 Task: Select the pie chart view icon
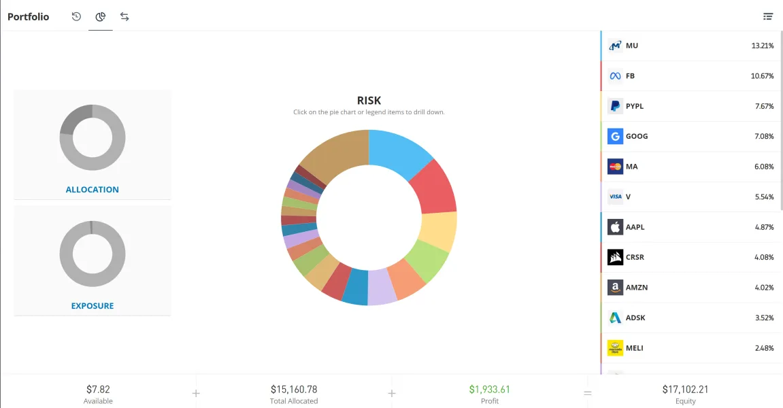click(101, 17)
